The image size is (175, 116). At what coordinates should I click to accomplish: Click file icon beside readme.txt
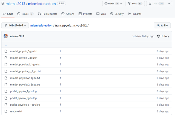click(x=6, y=111)
